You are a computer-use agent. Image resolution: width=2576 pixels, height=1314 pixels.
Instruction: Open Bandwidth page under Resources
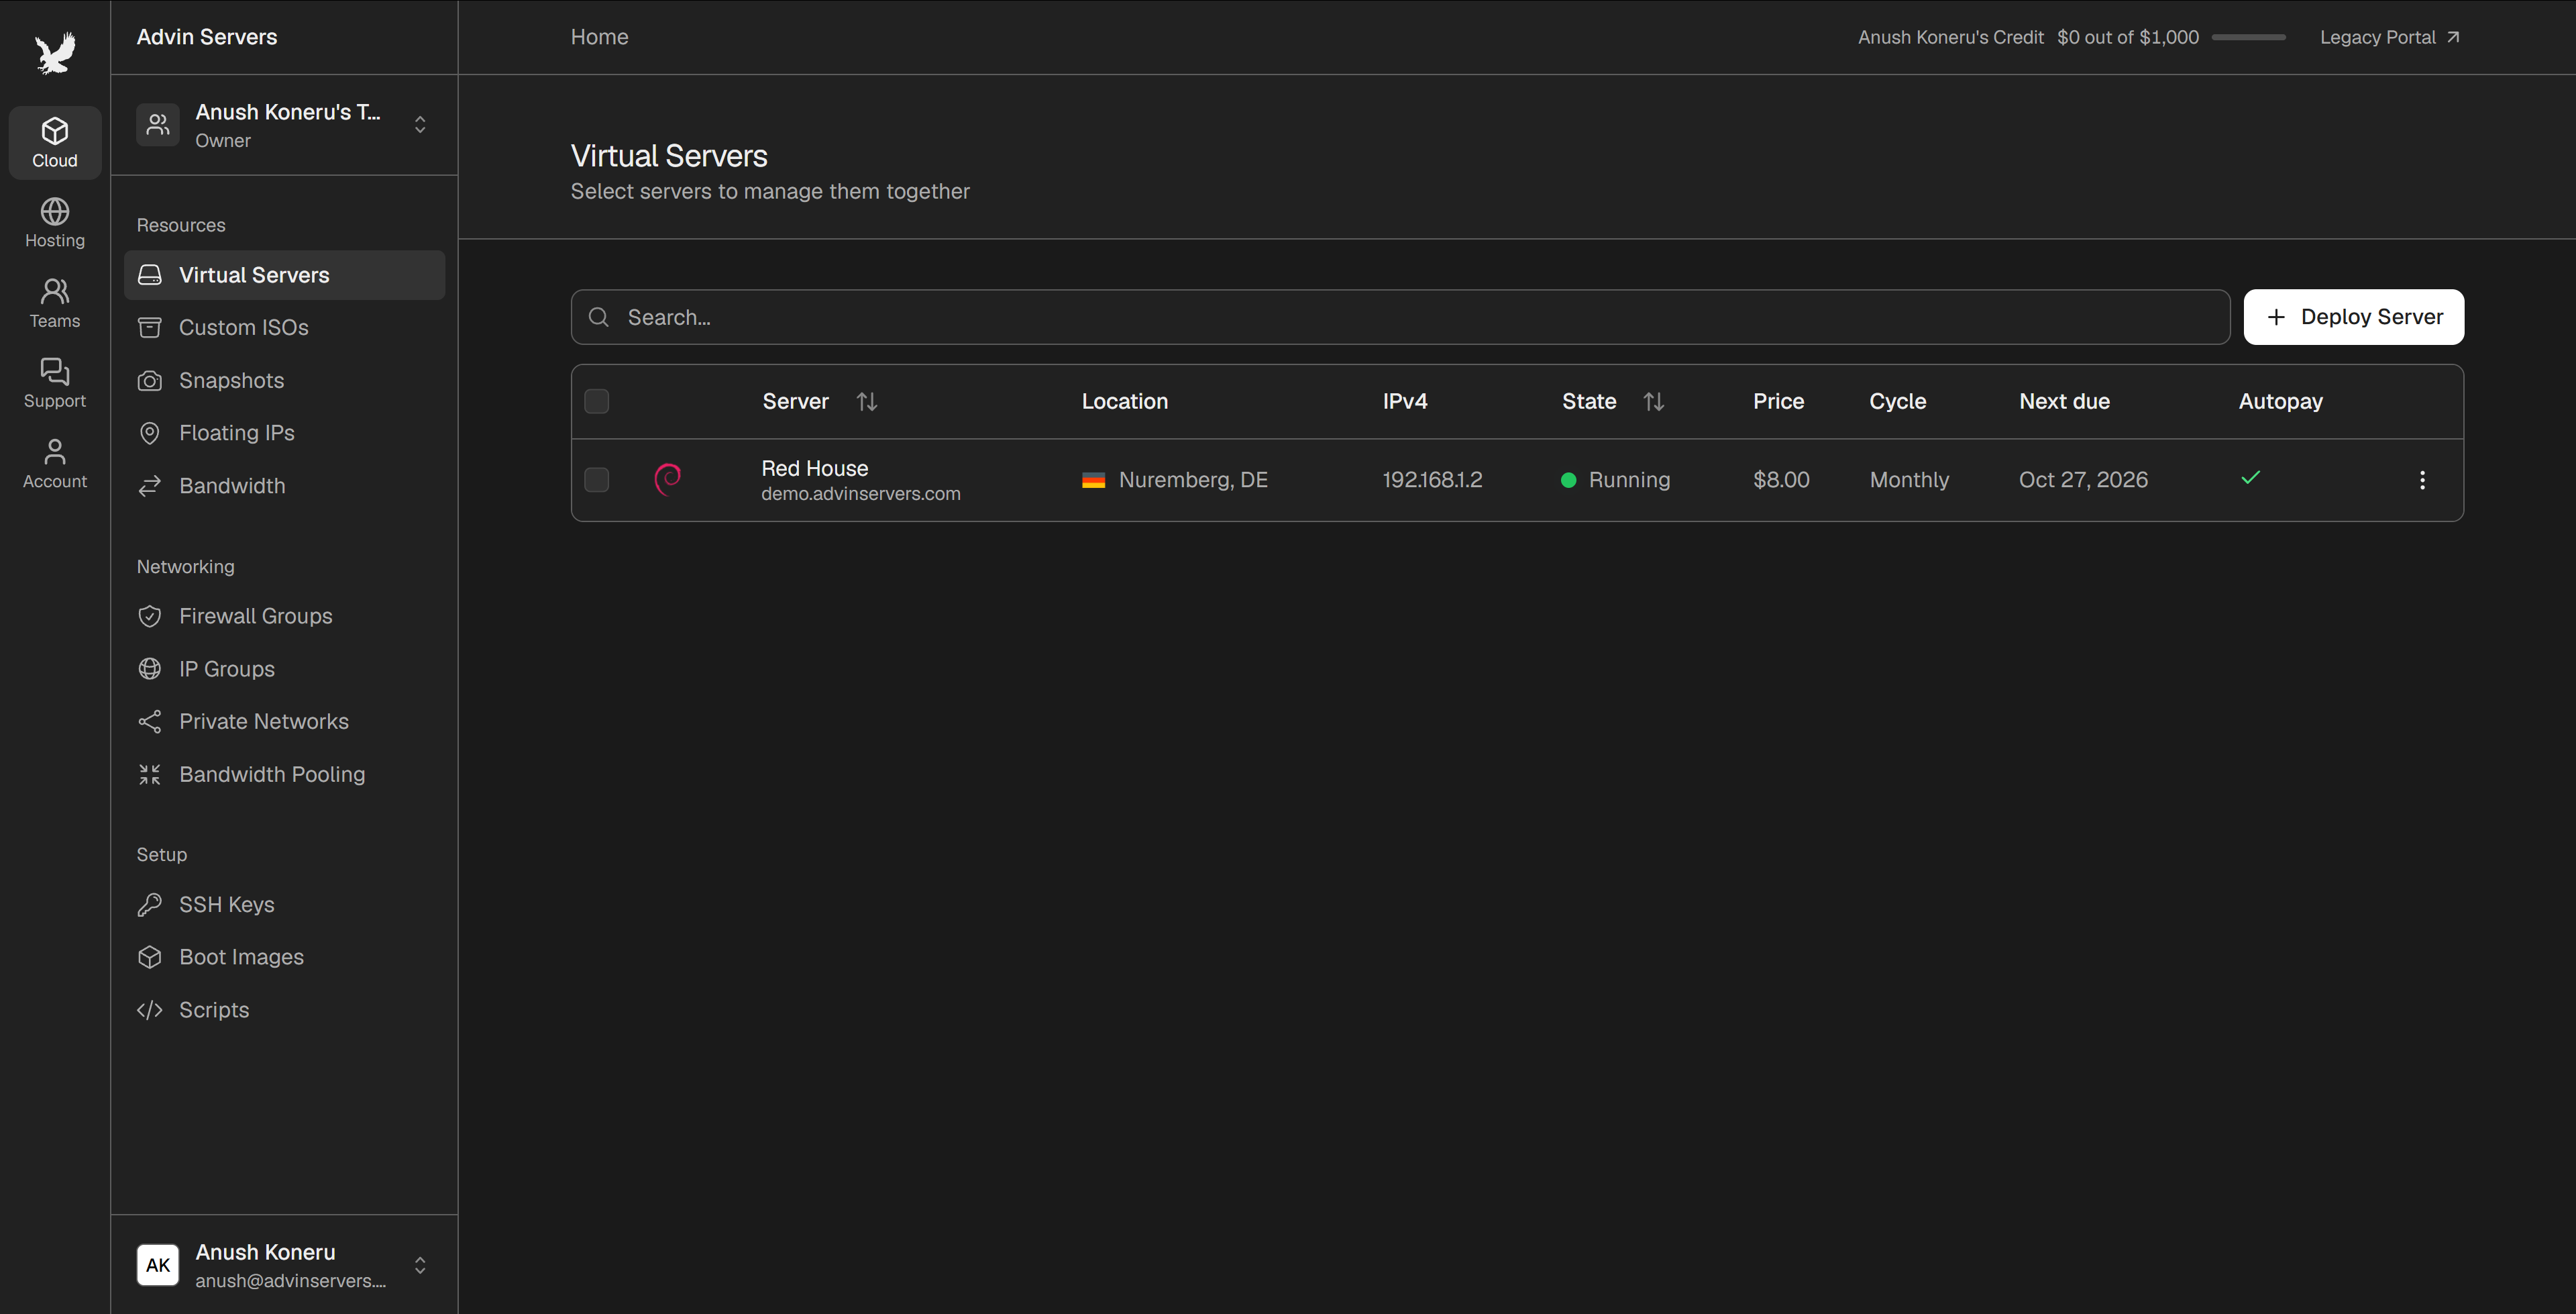284,485
